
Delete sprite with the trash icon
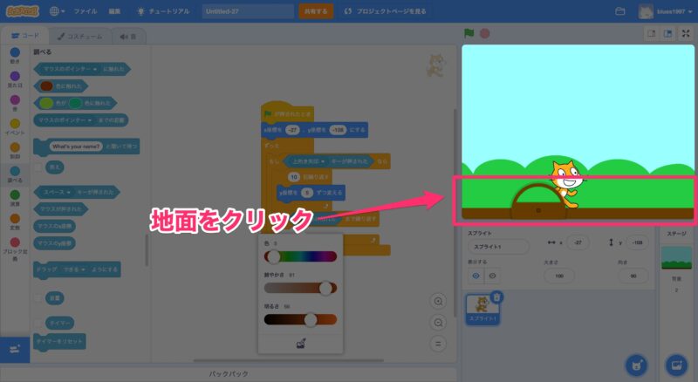(x=496, y=297)
